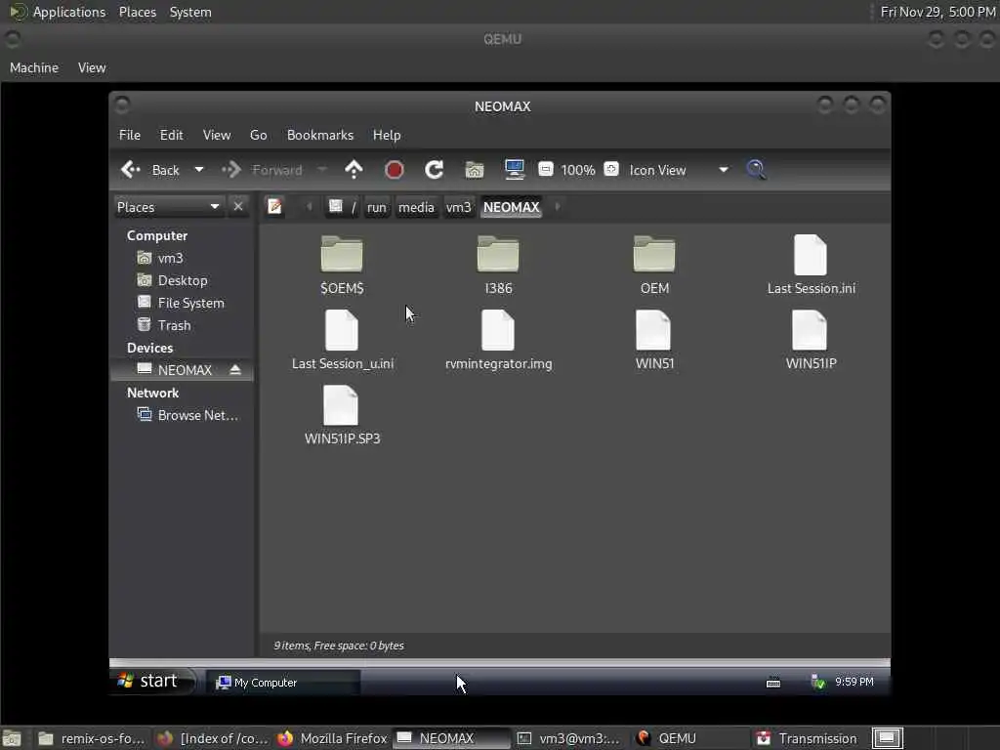
Task: Select the OEM folder
Action: (654, 264)
